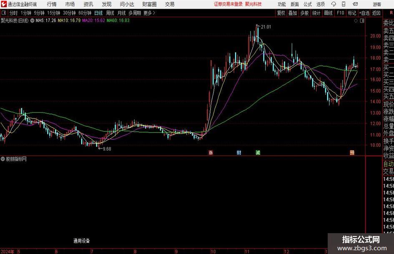Open the 市场 menu
The width and height of the screenshot is (394, 254).
(x=70, y=4)
